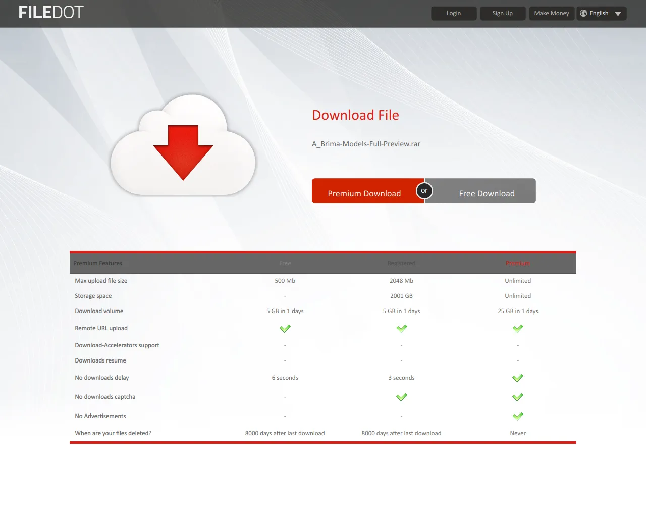Click the green checkmark for Free Remote URL upload
Screen dimensions: 646x517
[x=285, y=328]
